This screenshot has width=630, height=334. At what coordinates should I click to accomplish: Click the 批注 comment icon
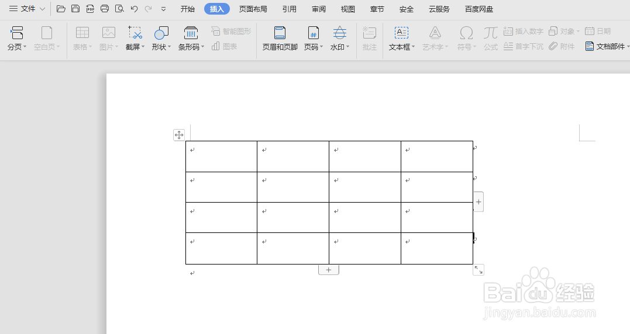[370, 39]
